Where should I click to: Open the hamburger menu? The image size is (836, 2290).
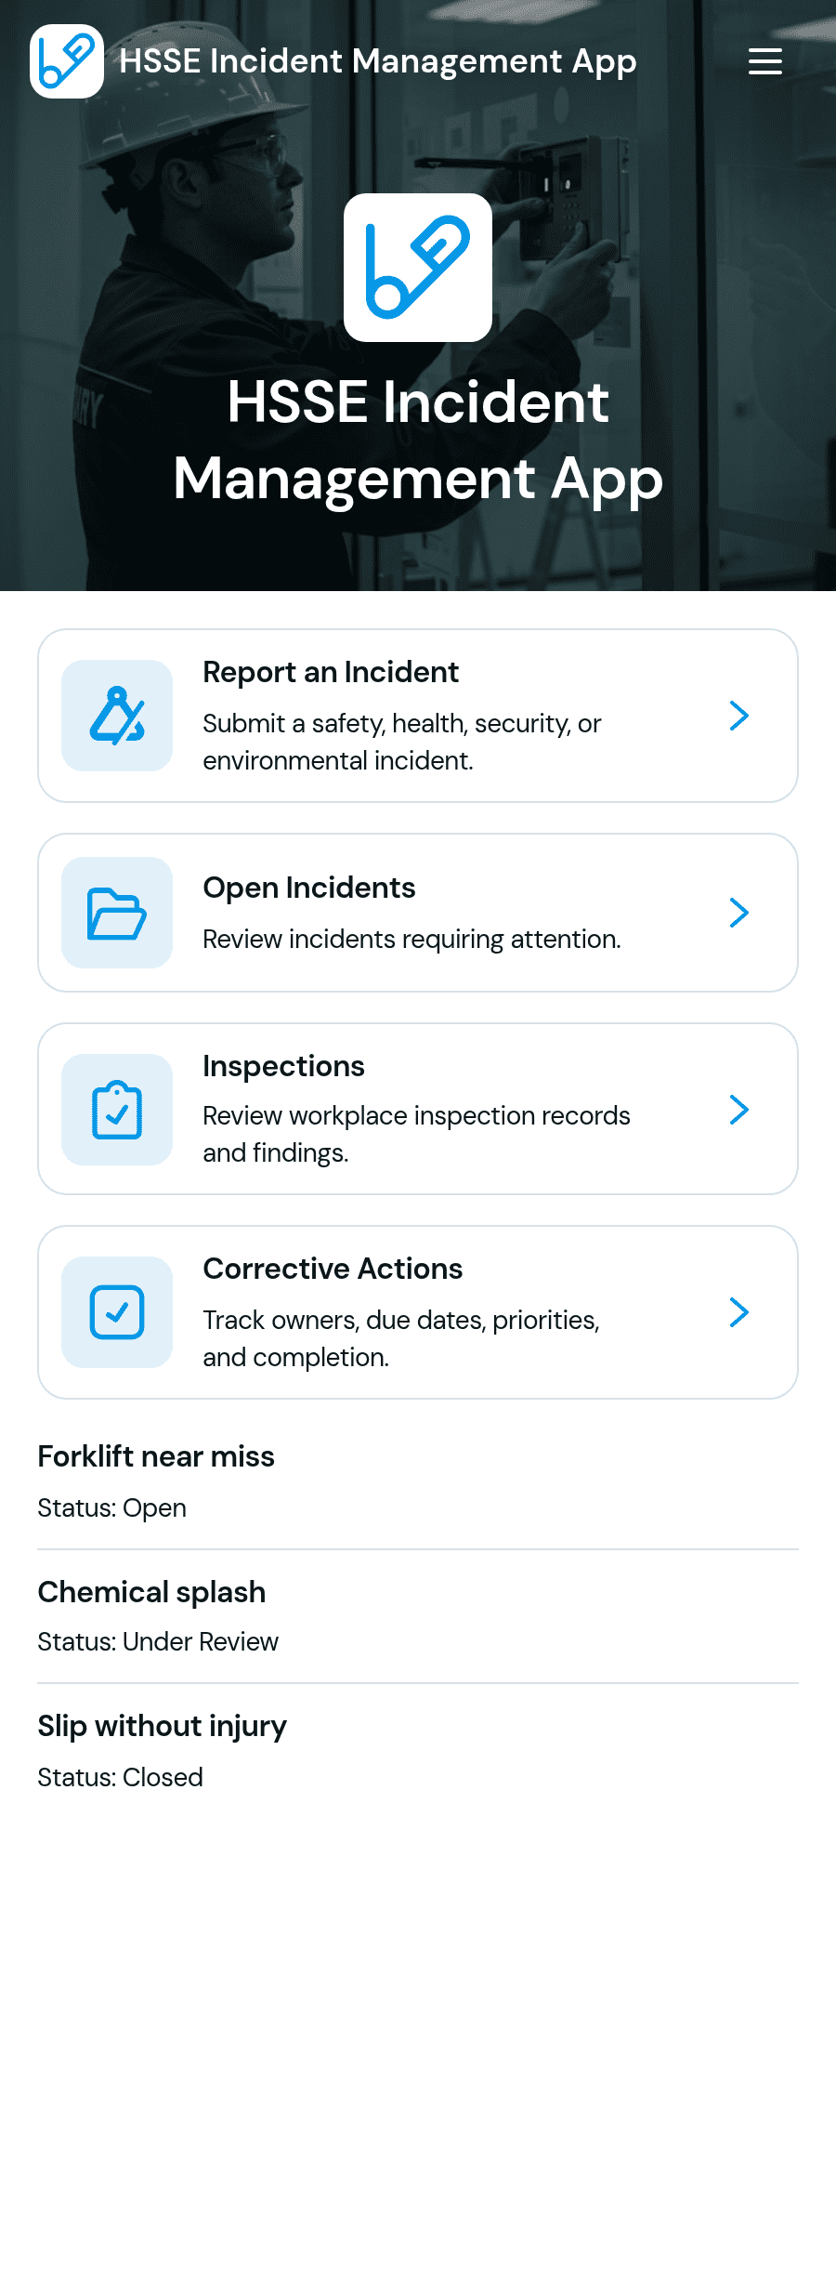(x=765, y=61)
